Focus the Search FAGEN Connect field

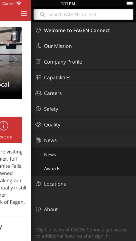(83, 14)
